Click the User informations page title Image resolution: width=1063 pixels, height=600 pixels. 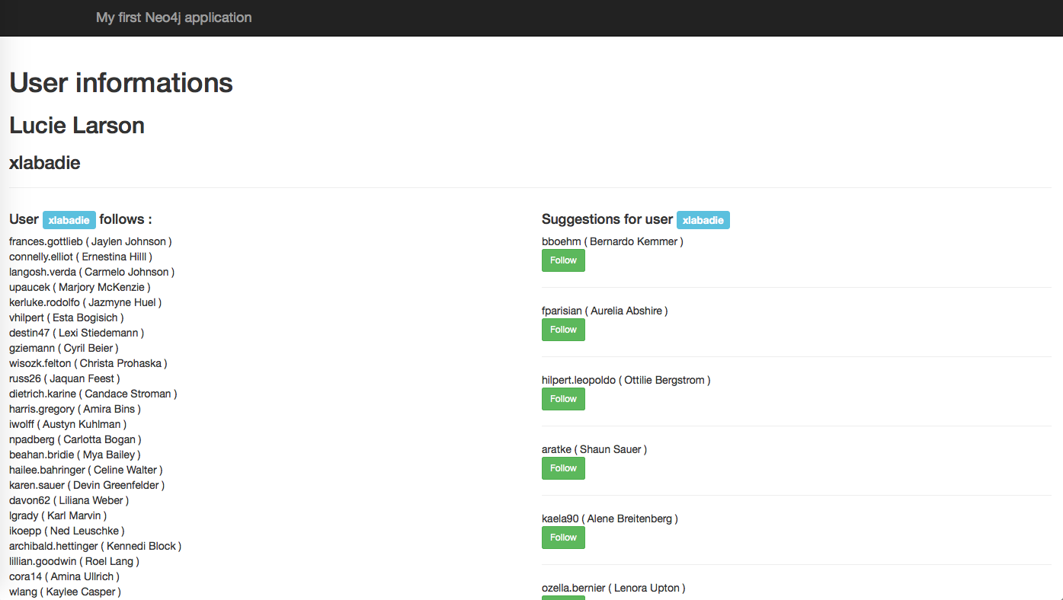pyautogui.click(x=121, y=83)
